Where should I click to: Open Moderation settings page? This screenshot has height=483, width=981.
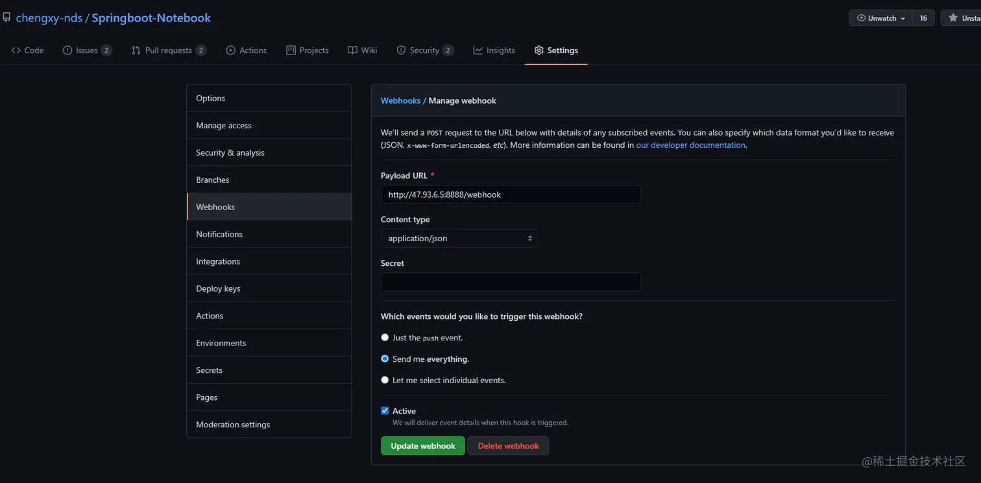tap(269, 425)
